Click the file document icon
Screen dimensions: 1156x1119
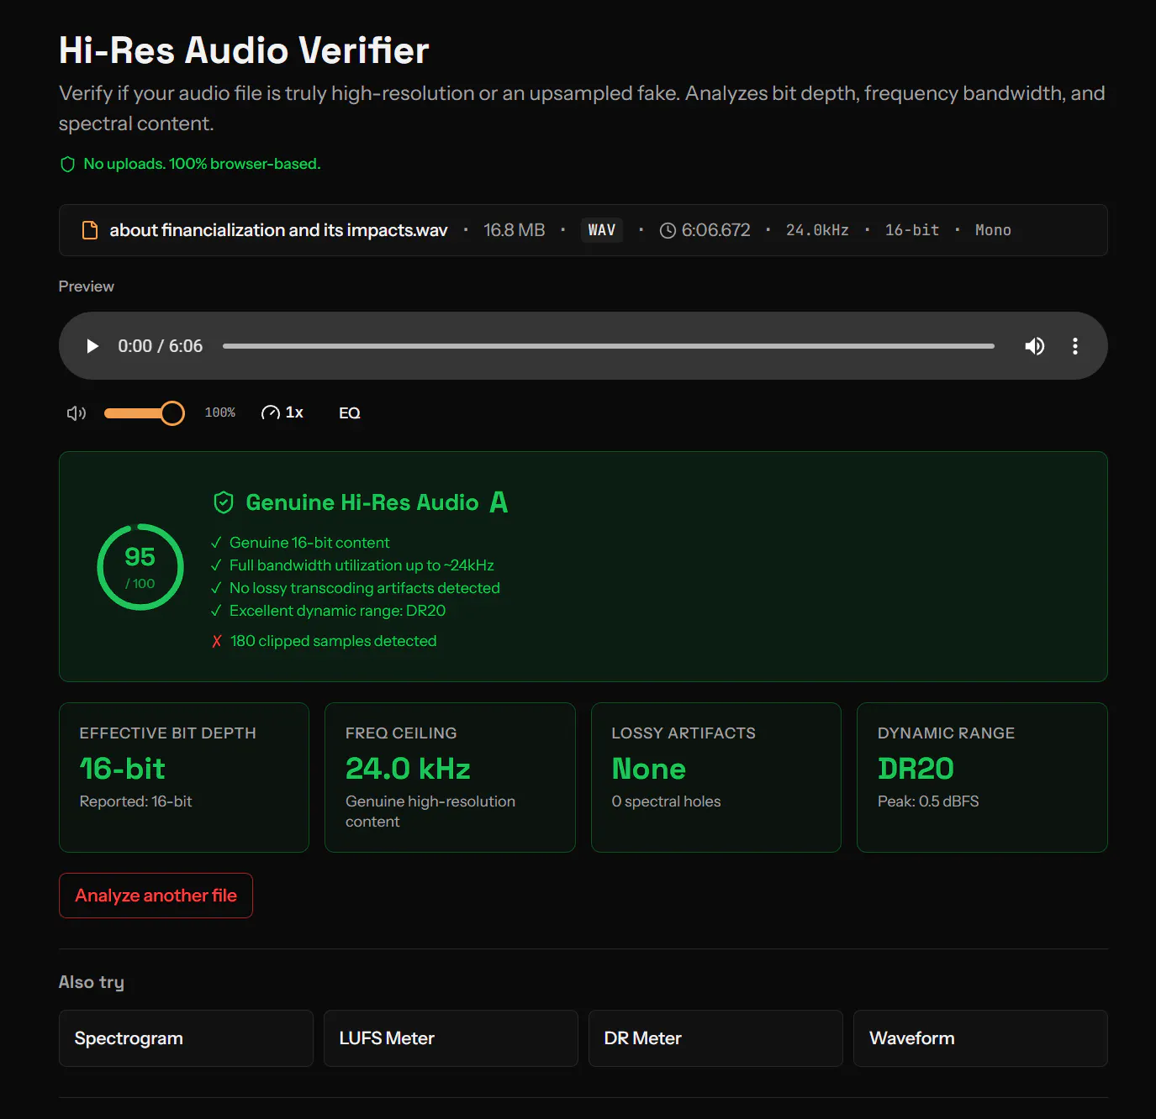pos(89,230)
